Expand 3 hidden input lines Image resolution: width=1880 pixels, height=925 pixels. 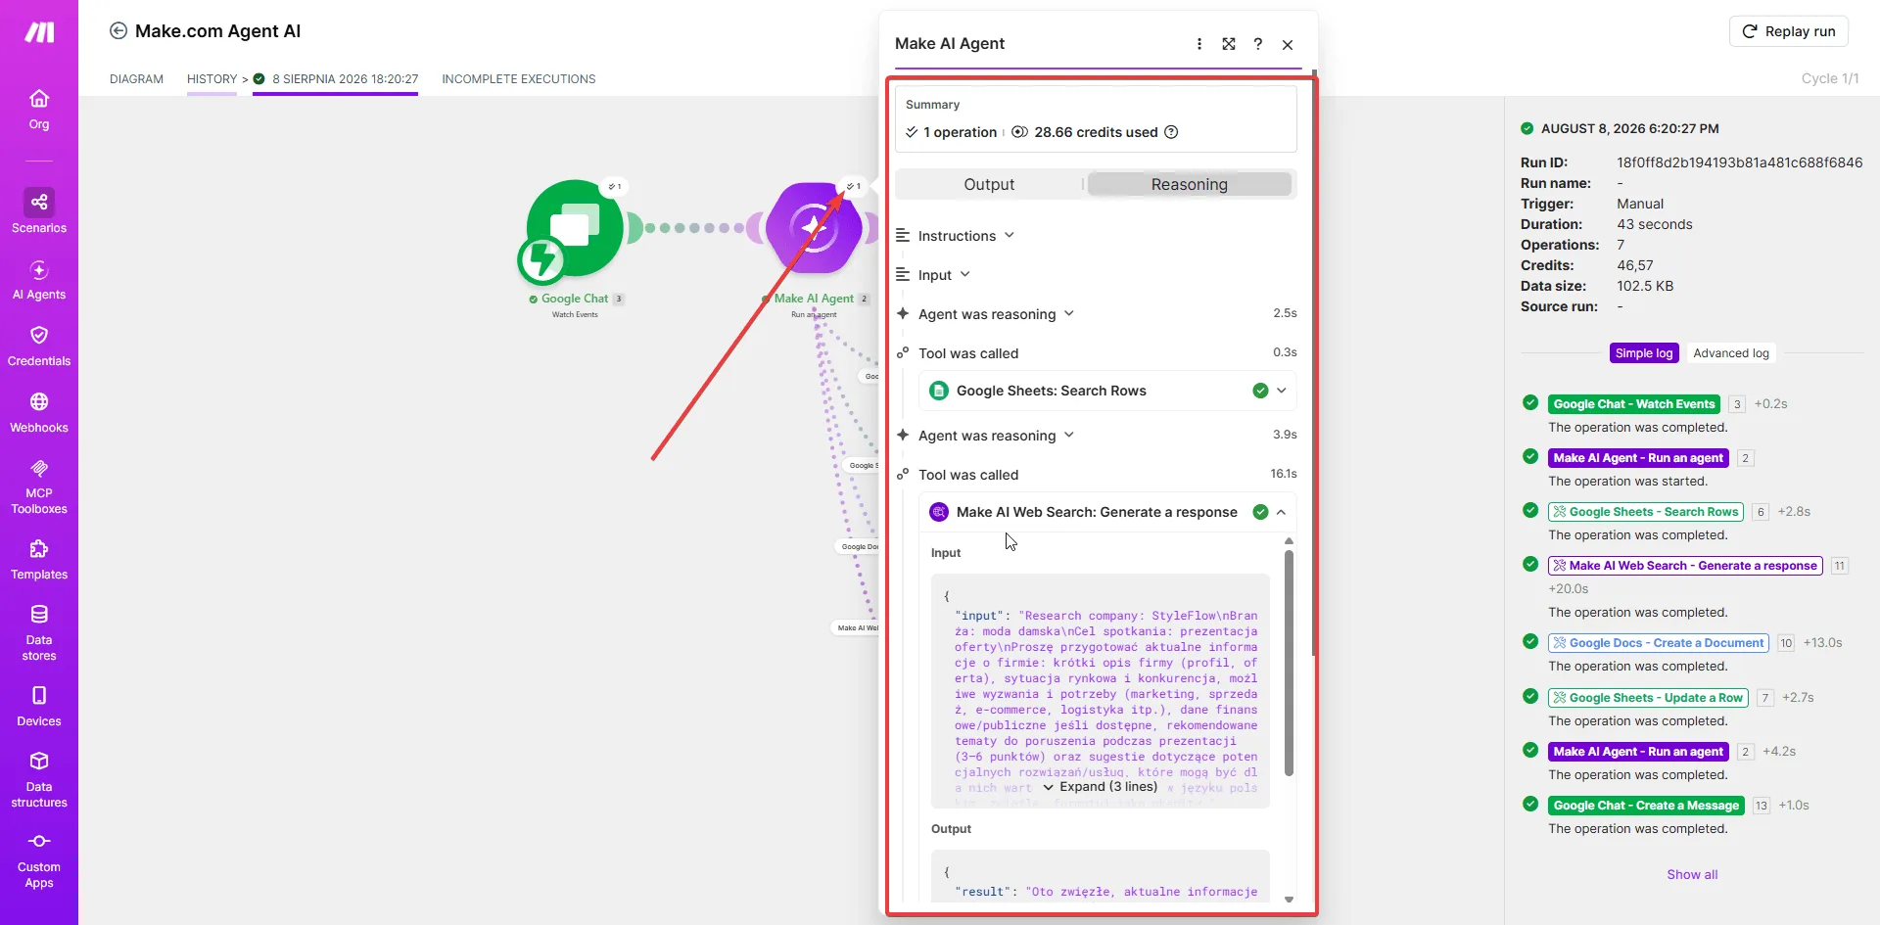click(x=1100, y=787)
